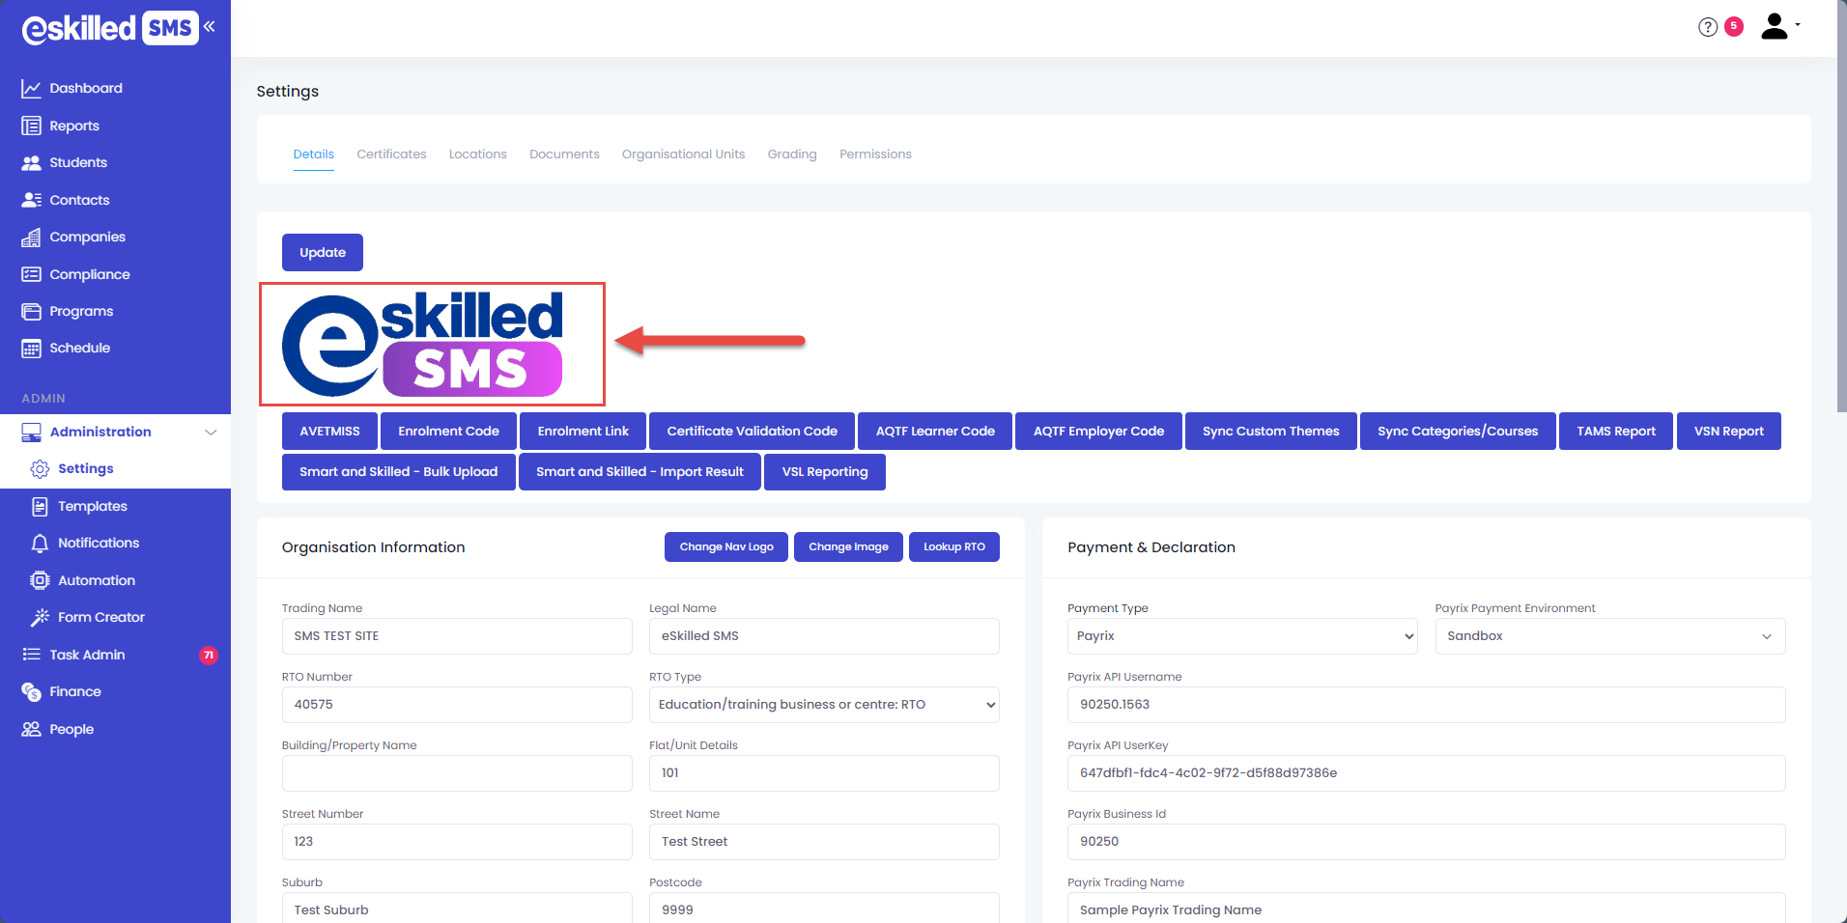Open the Payment Type dropdown
Screen dimensions: 1847x923
pos(1241,636)
